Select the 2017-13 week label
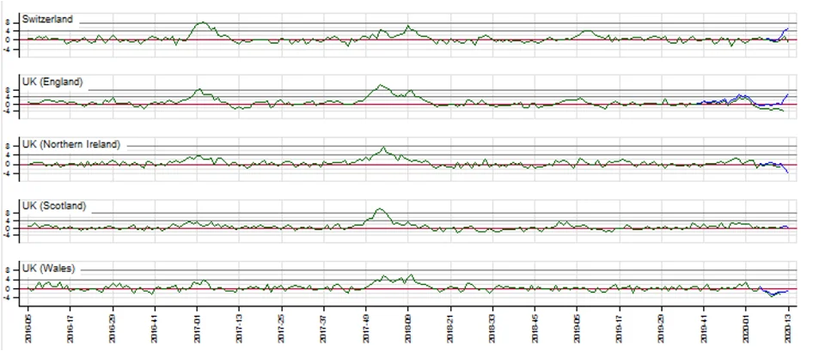 click(x=239, y=328)
